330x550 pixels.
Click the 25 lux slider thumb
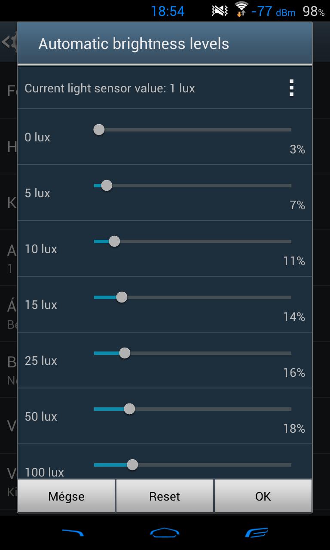[x=125, y=353]
